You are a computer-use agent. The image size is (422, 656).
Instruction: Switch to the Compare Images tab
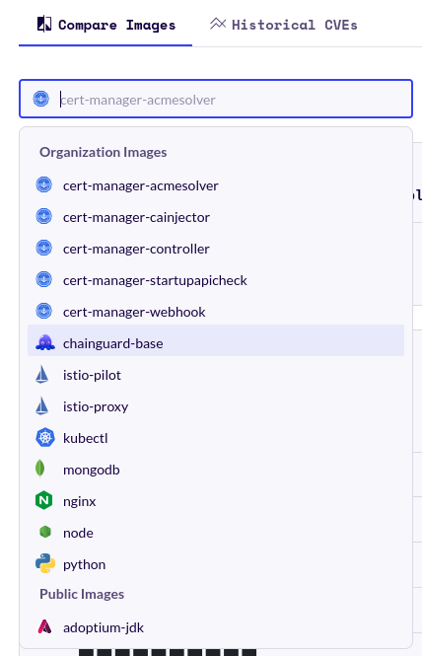(105, 25)
